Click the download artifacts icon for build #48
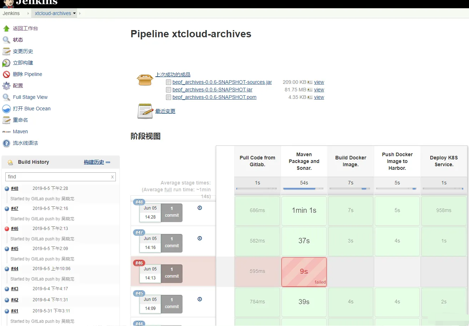 pyautogui.click(x=200, y=208)
